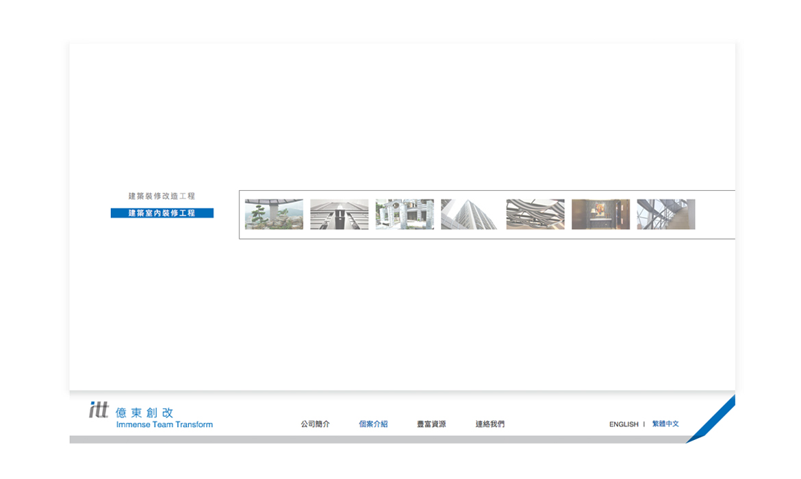Select the steel staircase structure thumbnail
Screen dimensions: 801x479
(665, 214)
